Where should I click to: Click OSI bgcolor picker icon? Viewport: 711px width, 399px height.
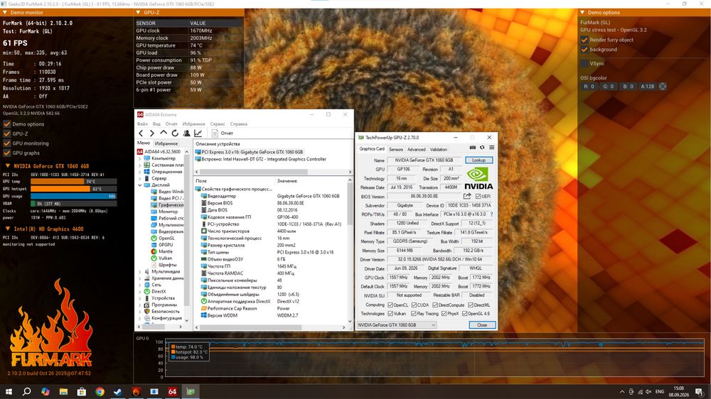tap(663, 86)
